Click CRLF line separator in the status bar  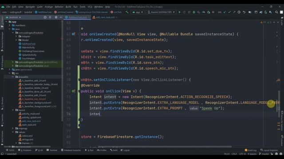tap(234, 154)
